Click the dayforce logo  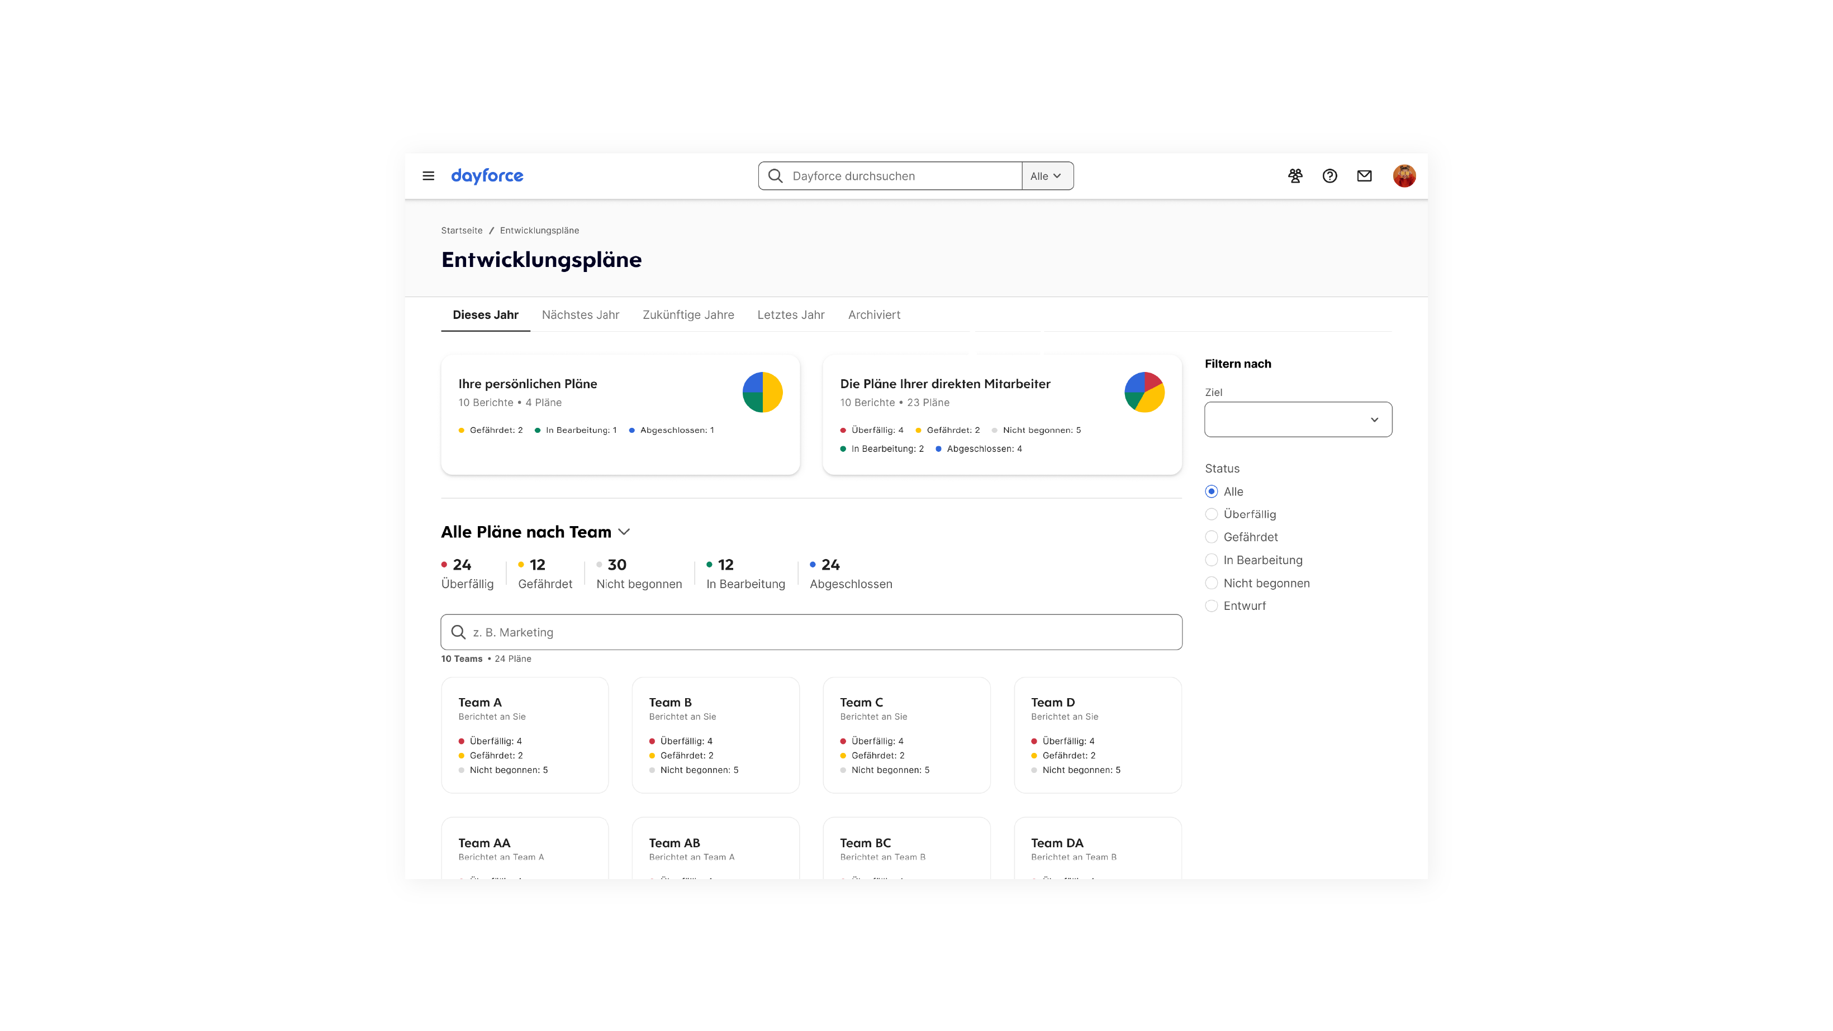click(x=487, y=175)
